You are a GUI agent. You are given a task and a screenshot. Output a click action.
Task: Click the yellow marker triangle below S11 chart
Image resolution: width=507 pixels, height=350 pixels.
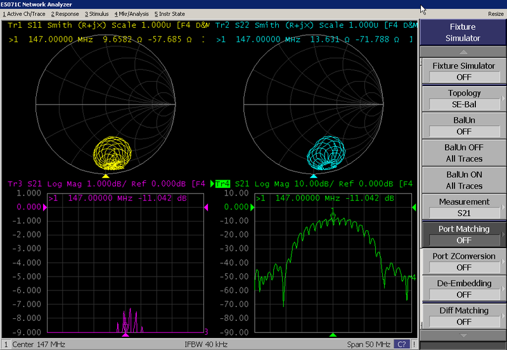click(x=106, y=176)
